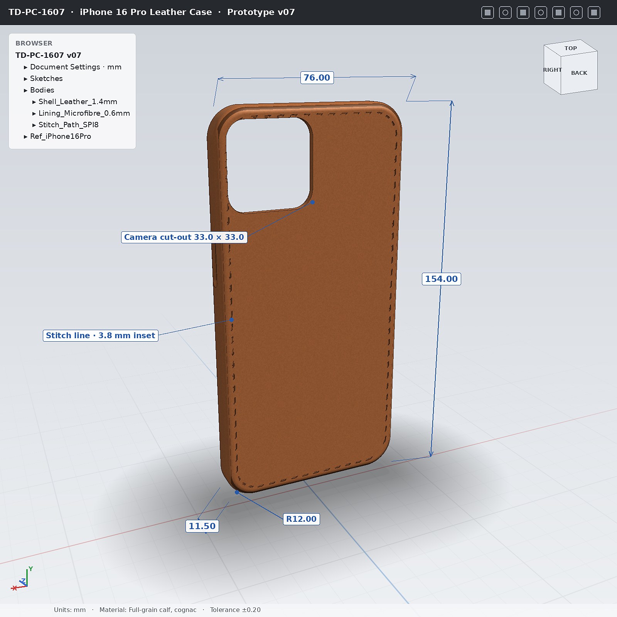Expand the Shell_Leather_1.4mm body arrow
This screenshot has width=617, height=617.
(x=34, y=102)
